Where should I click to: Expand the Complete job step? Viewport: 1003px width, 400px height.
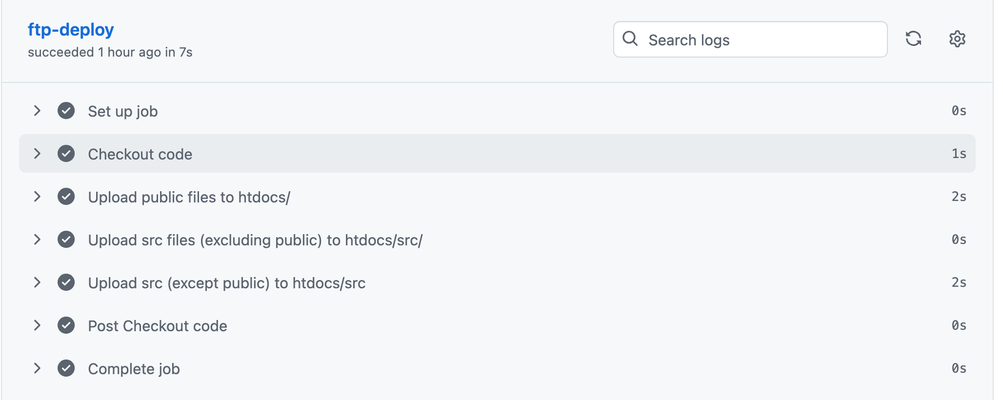[x=37, y=368]
